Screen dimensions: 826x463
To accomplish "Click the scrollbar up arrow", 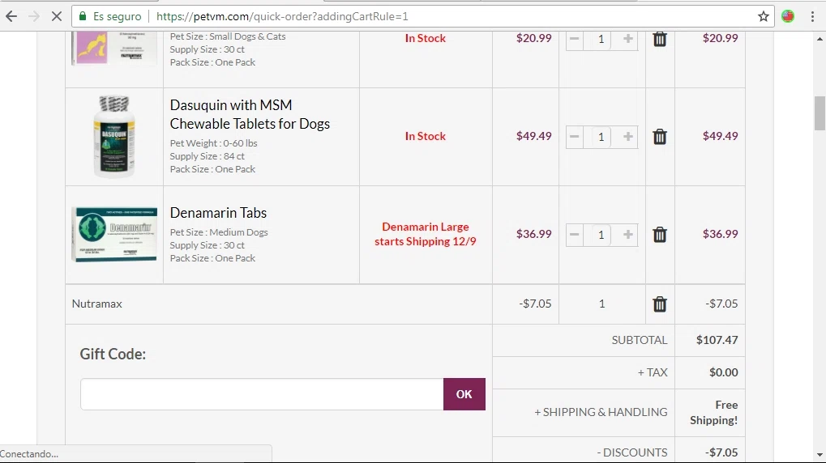I will (820, 39).
